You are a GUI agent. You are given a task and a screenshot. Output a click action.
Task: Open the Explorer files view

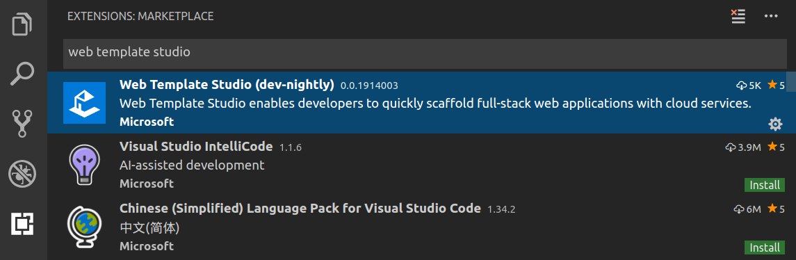pyautogui.click(x=23, y=24)
